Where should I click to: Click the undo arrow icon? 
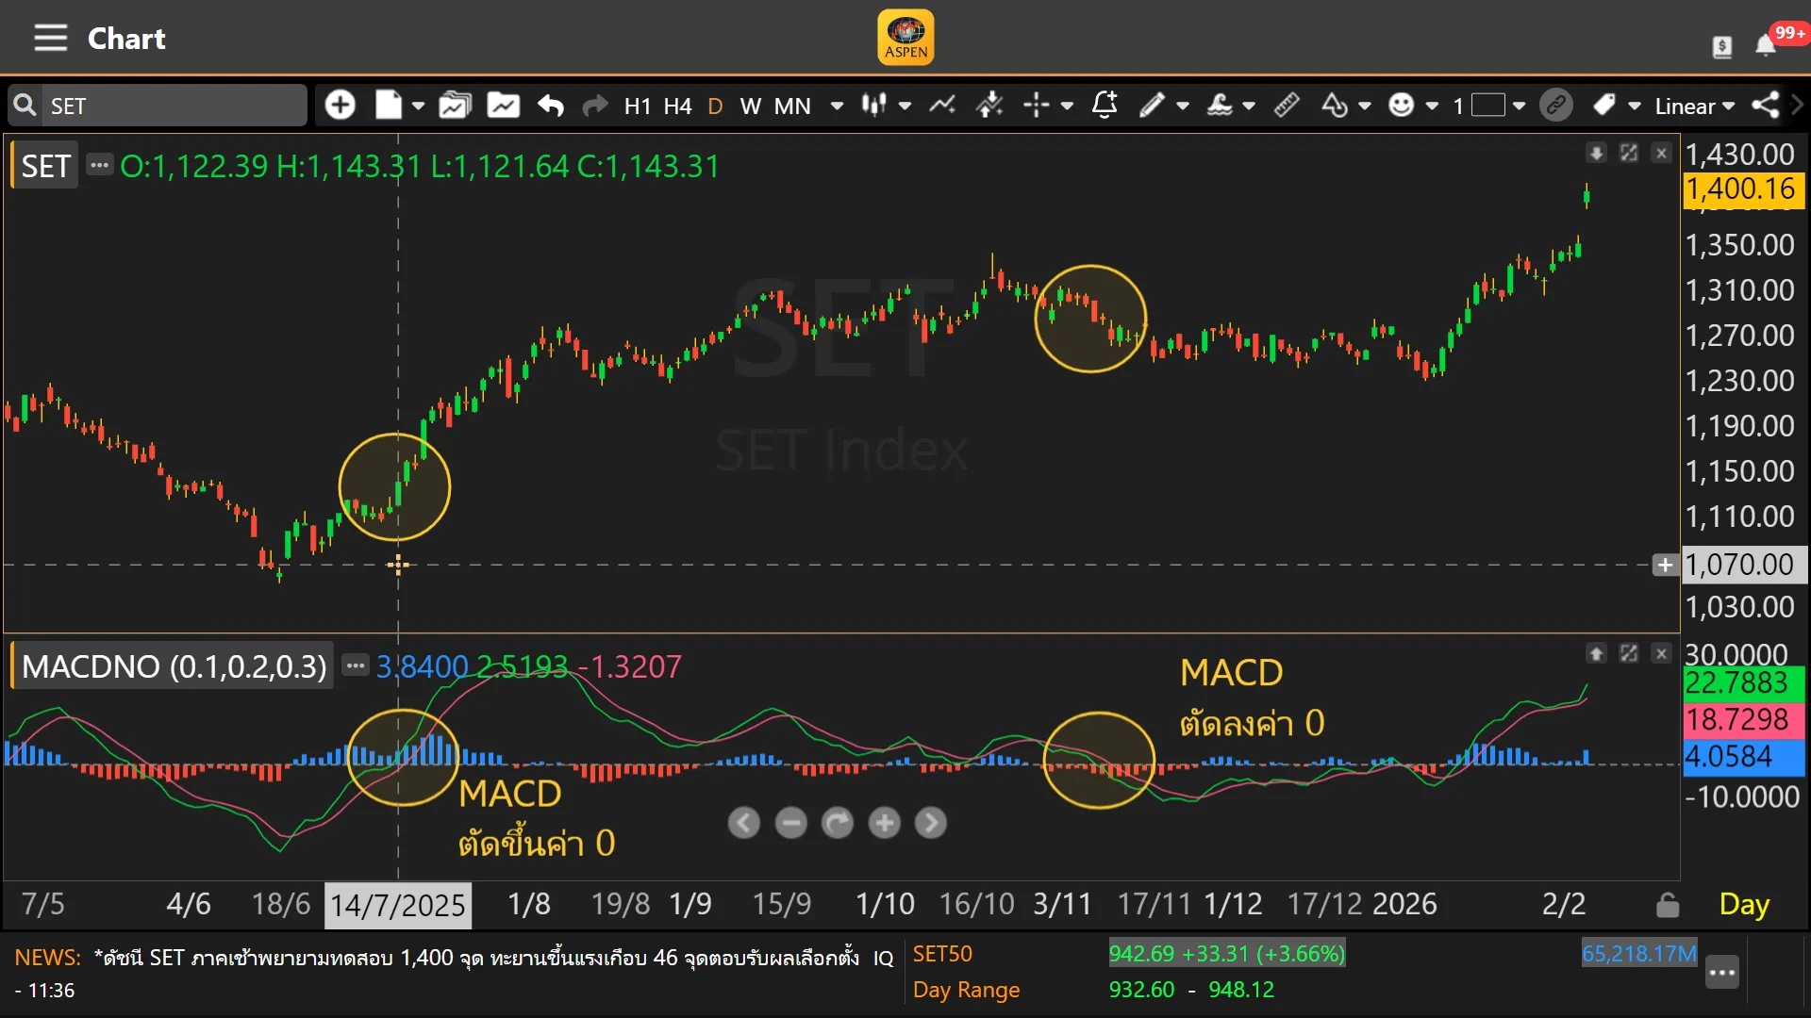(x=550, y=106)
